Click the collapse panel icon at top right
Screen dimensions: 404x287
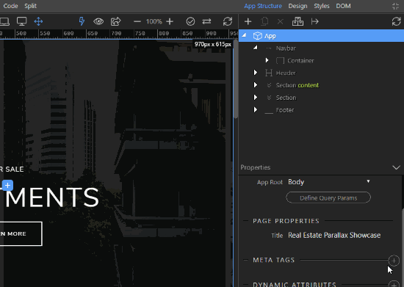tap(395, 6)
